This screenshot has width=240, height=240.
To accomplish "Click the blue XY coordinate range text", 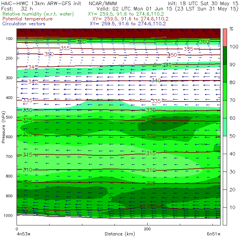I will pos(128,24).
